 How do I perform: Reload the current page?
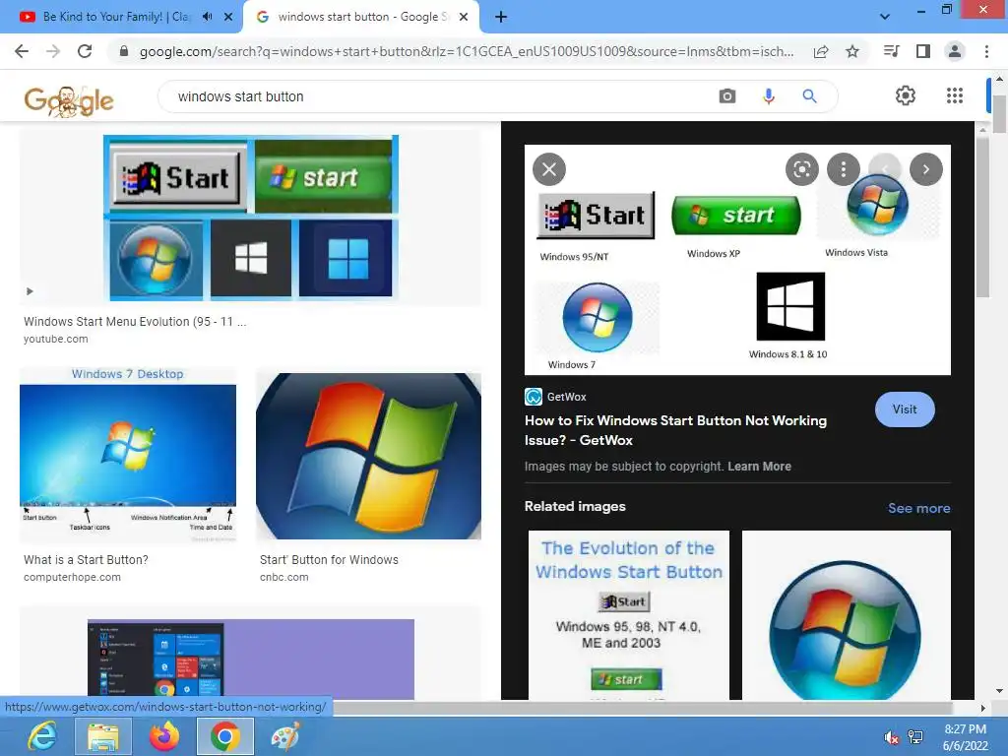point(85,51)
